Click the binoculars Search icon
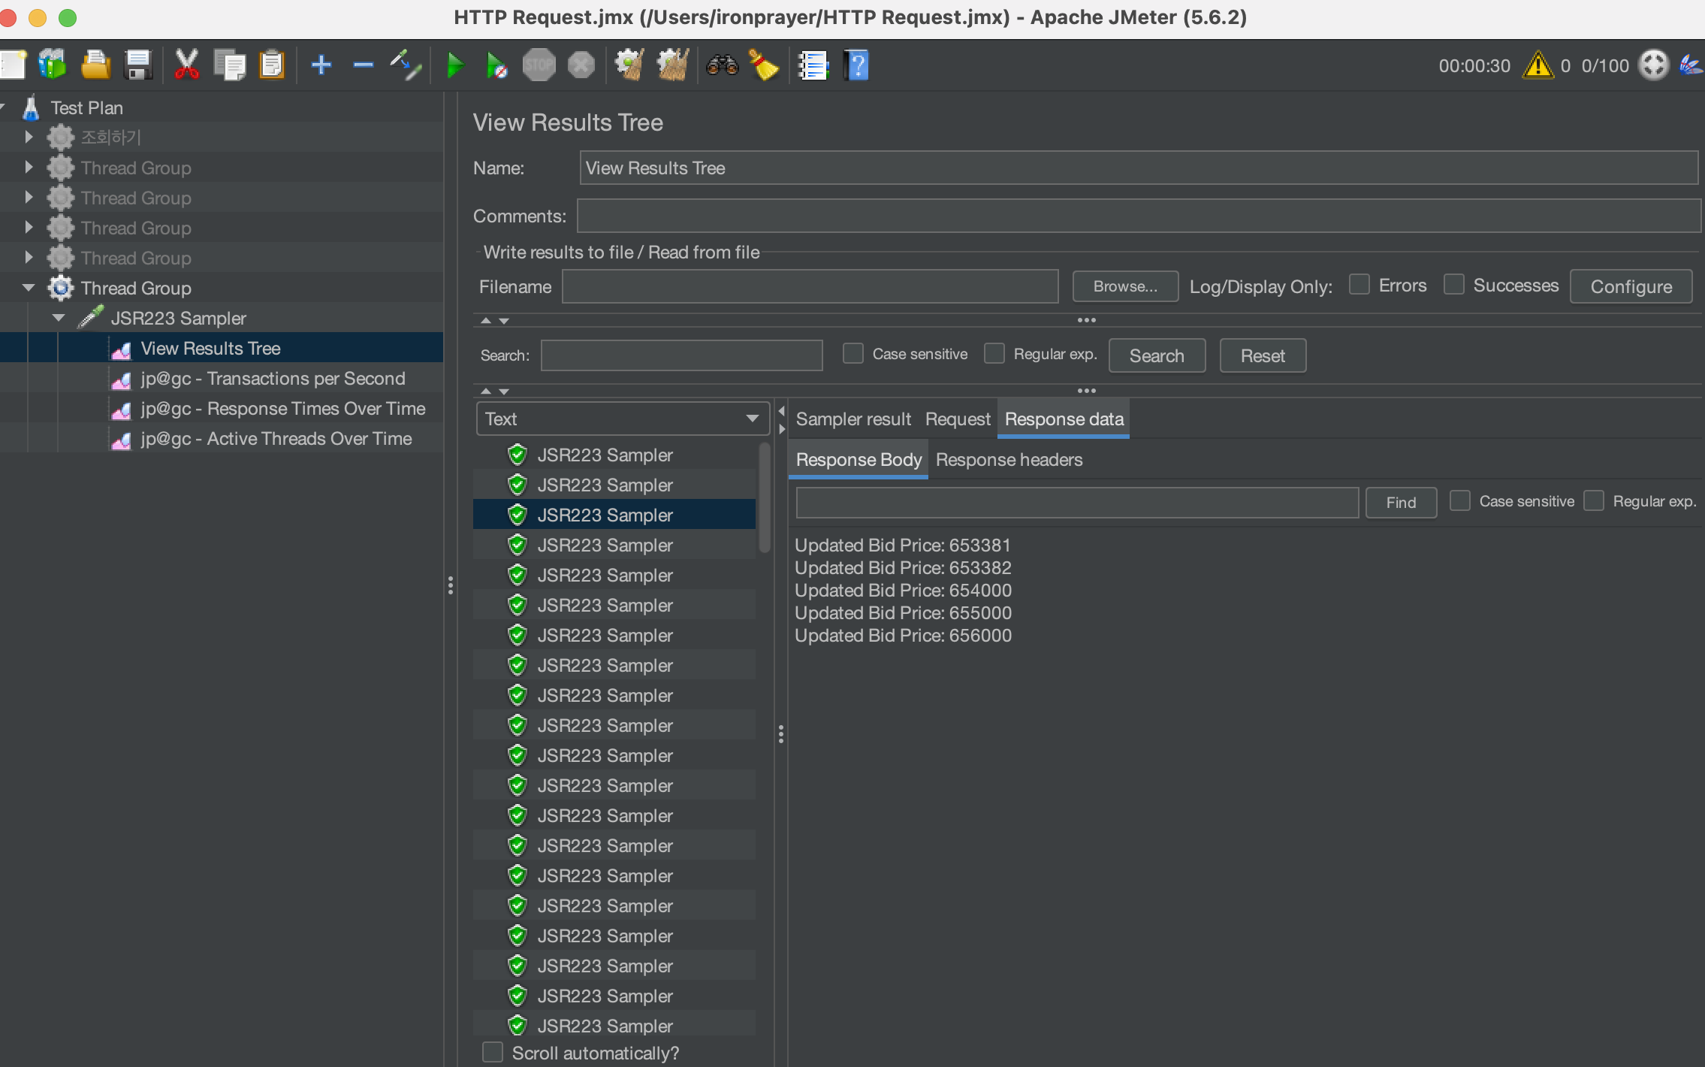Screen dimensions: 1705x1067 coord(722,66)
